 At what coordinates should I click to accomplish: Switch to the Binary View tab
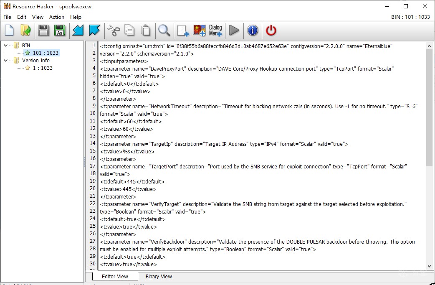[159, 276]
